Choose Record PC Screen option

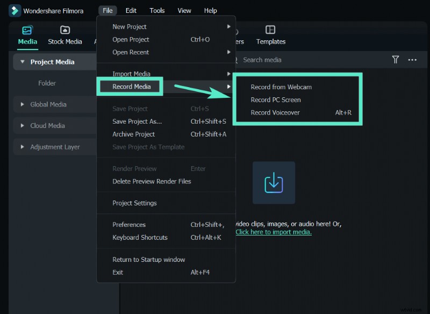[276, 100]
